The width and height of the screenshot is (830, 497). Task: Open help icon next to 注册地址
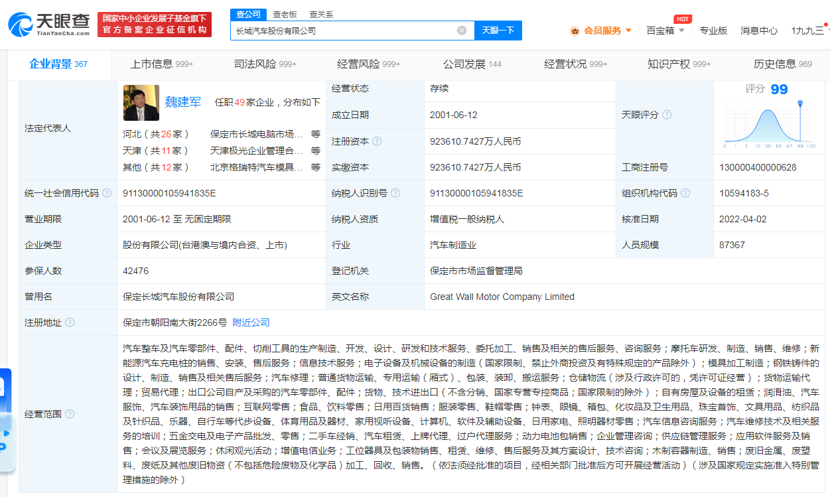point(70,322)
